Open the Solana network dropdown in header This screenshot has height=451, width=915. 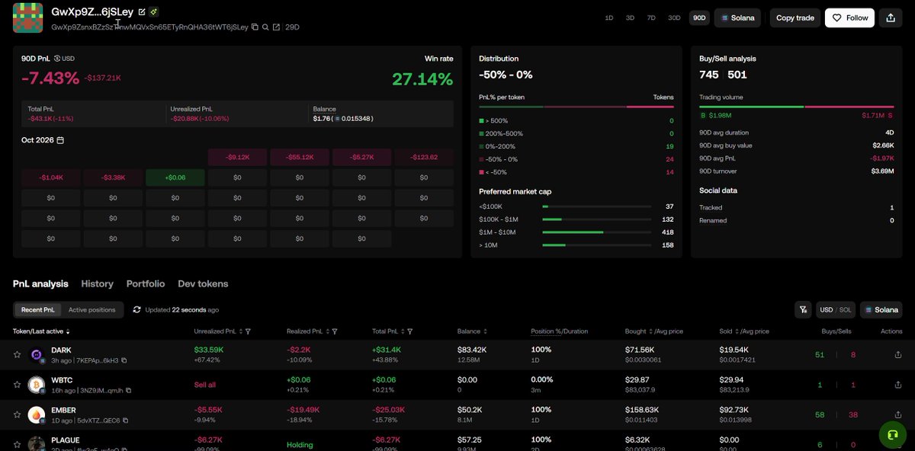(x=737, y=18)
